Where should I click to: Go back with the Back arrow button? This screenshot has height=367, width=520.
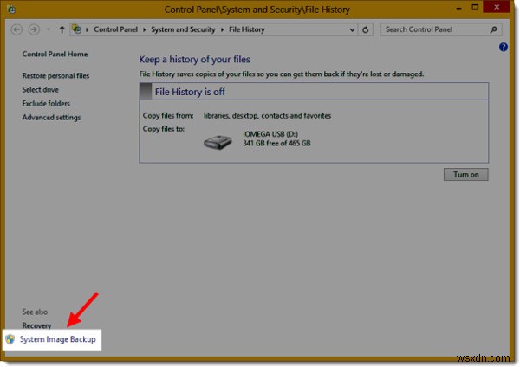coord(16,29)
